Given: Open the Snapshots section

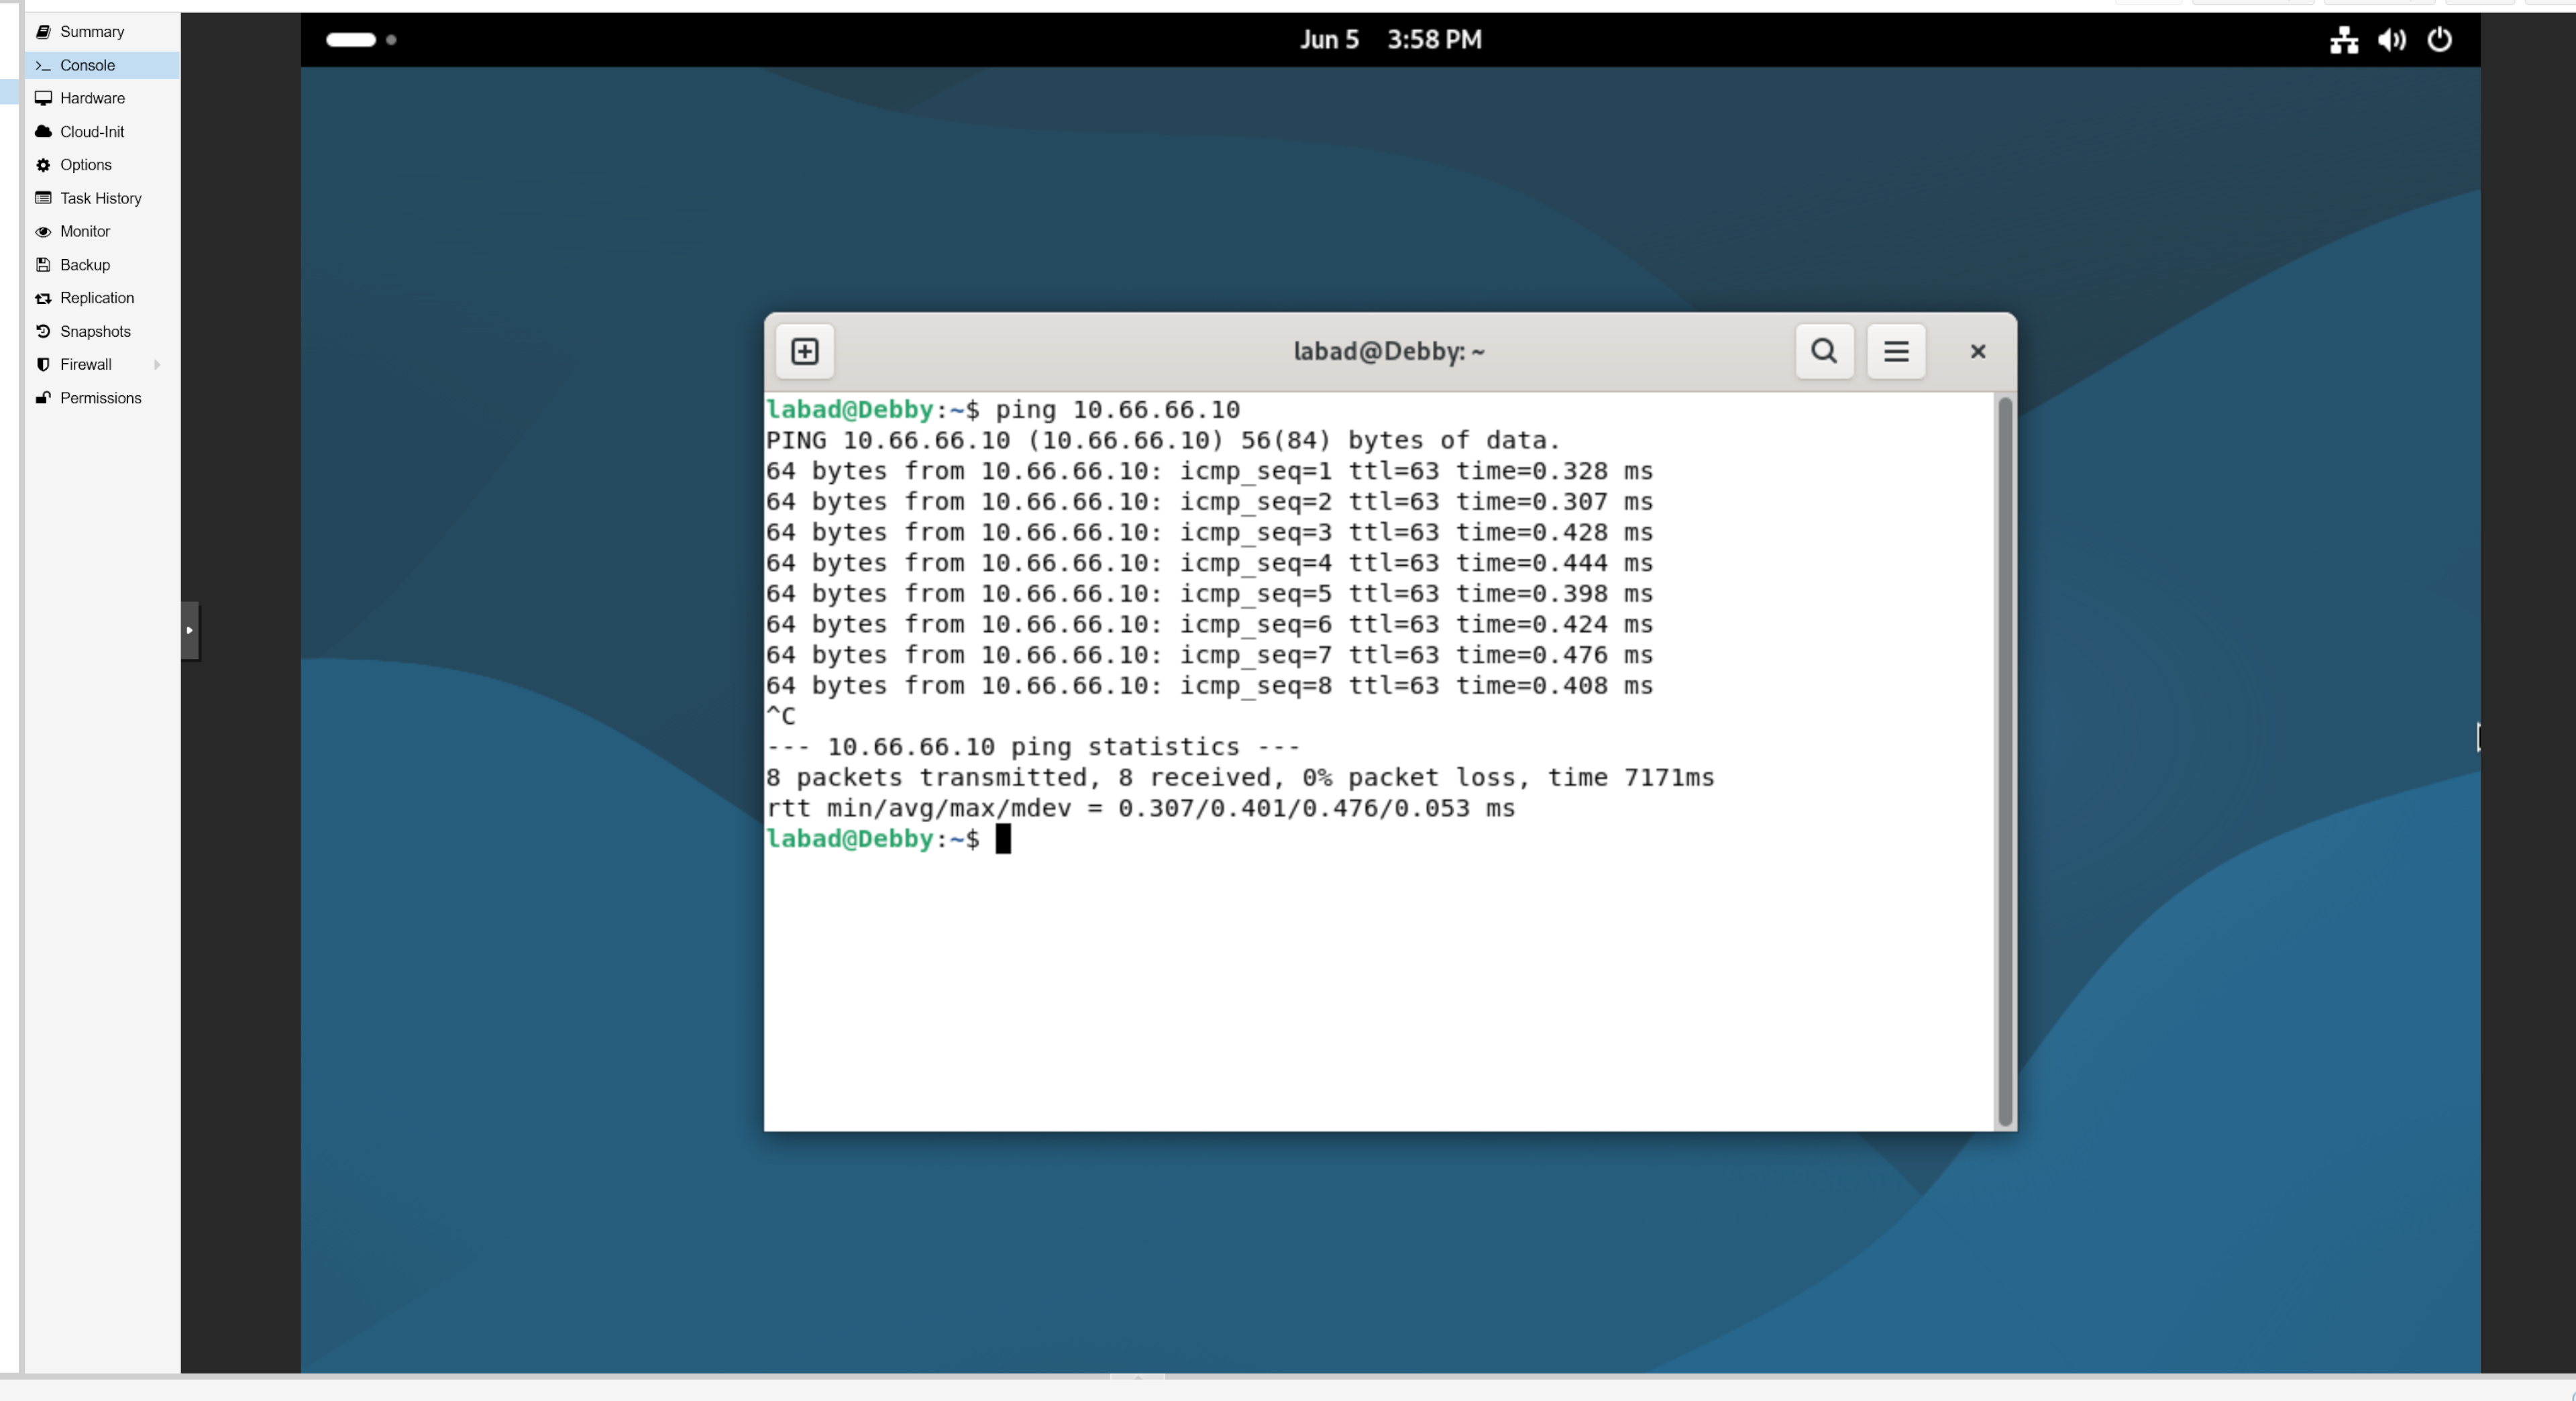Looking at the screenshot, I should [102, 331].
